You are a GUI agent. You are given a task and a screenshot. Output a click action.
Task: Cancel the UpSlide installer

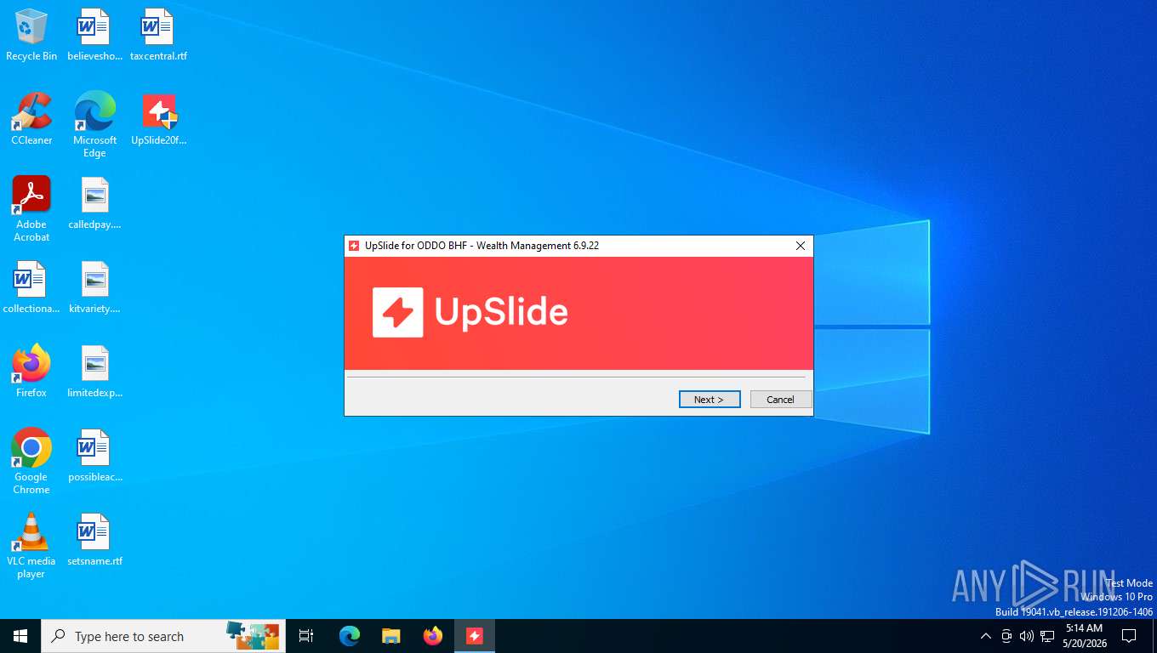pyautogui.click(x=780, y=400)
